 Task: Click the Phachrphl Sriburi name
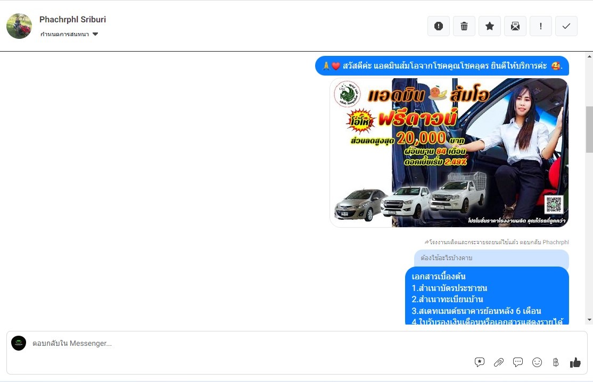point(72,19)
